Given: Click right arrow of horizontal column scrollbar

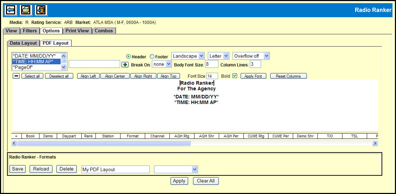Looking at the screenshot, I should (x=375, y=143).
